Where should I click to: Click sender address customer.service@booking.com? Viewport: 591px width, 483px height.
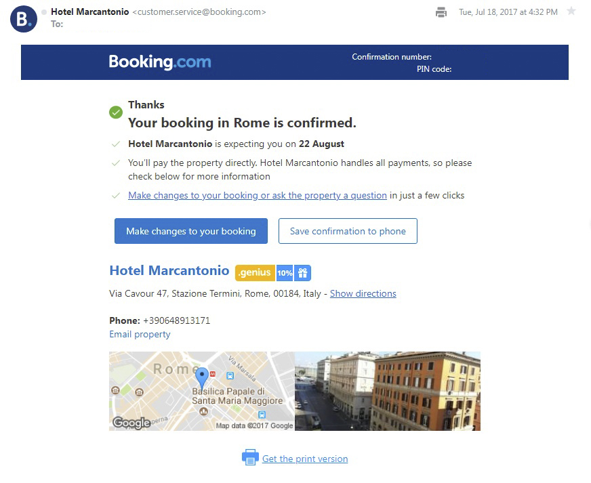(199, 12)
